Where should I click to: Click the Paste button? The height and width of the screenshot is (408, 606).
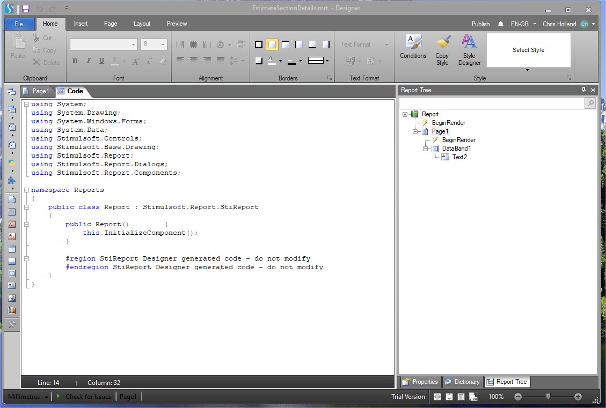click(18, 47)
